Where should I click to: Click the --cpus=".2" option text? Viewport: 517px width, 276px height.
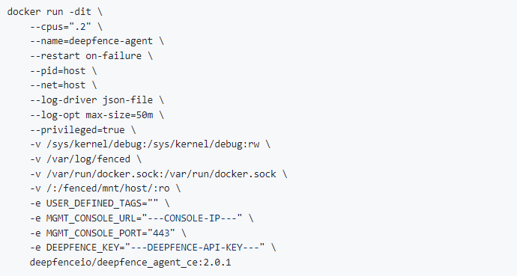(61, 27)
